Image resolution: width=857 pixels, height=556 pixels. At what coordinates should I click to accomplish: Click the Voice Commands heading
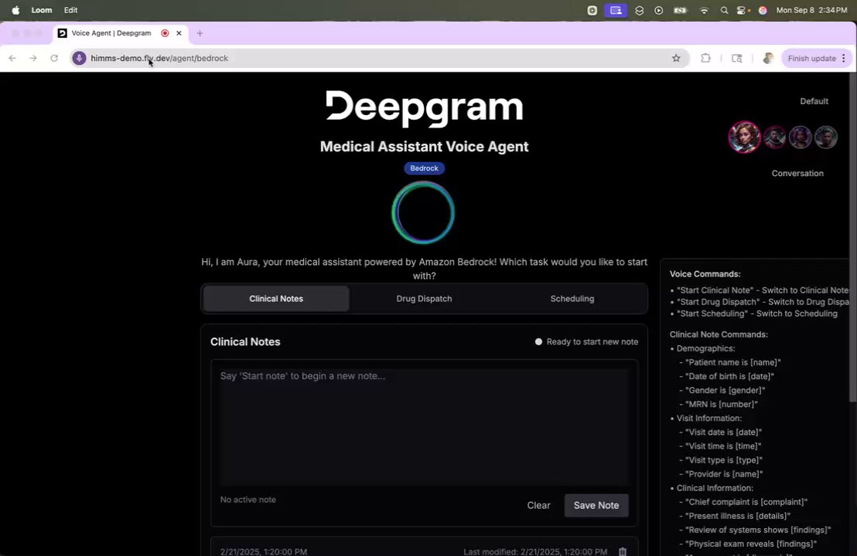click(x=705, y=274)
